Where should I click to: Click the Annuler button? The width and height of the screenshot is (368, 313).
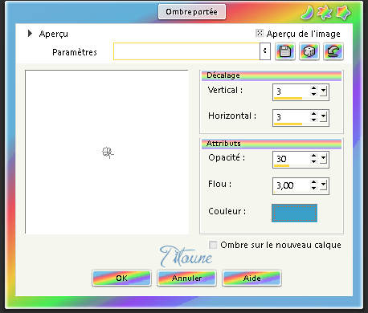(x=186, y=278)
